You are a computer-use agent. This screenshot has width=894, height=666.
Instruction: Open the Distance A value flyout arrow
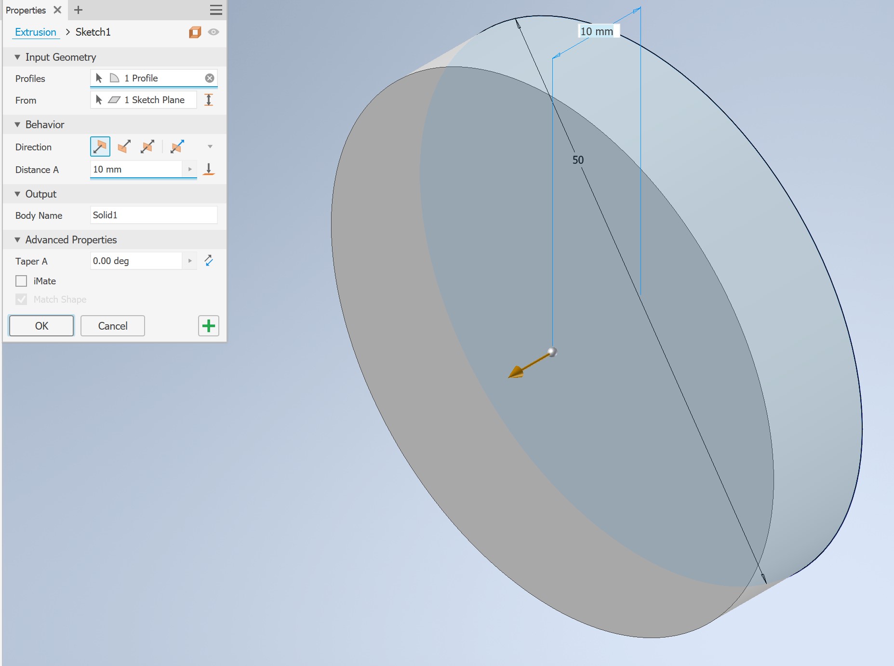(190, 169)
